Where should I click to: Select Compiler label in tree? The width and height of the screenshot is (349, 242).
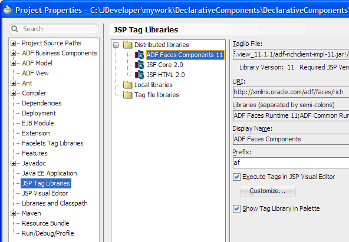point(34,93)
